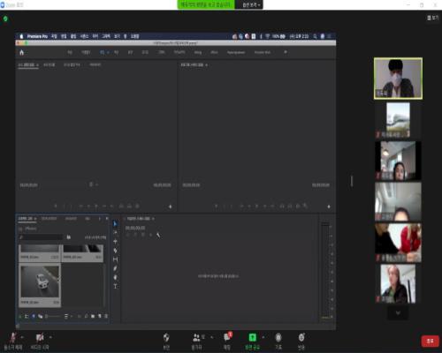Switch project panel to icon view
This screenshot has height=353, width=442.
(34, 316)
